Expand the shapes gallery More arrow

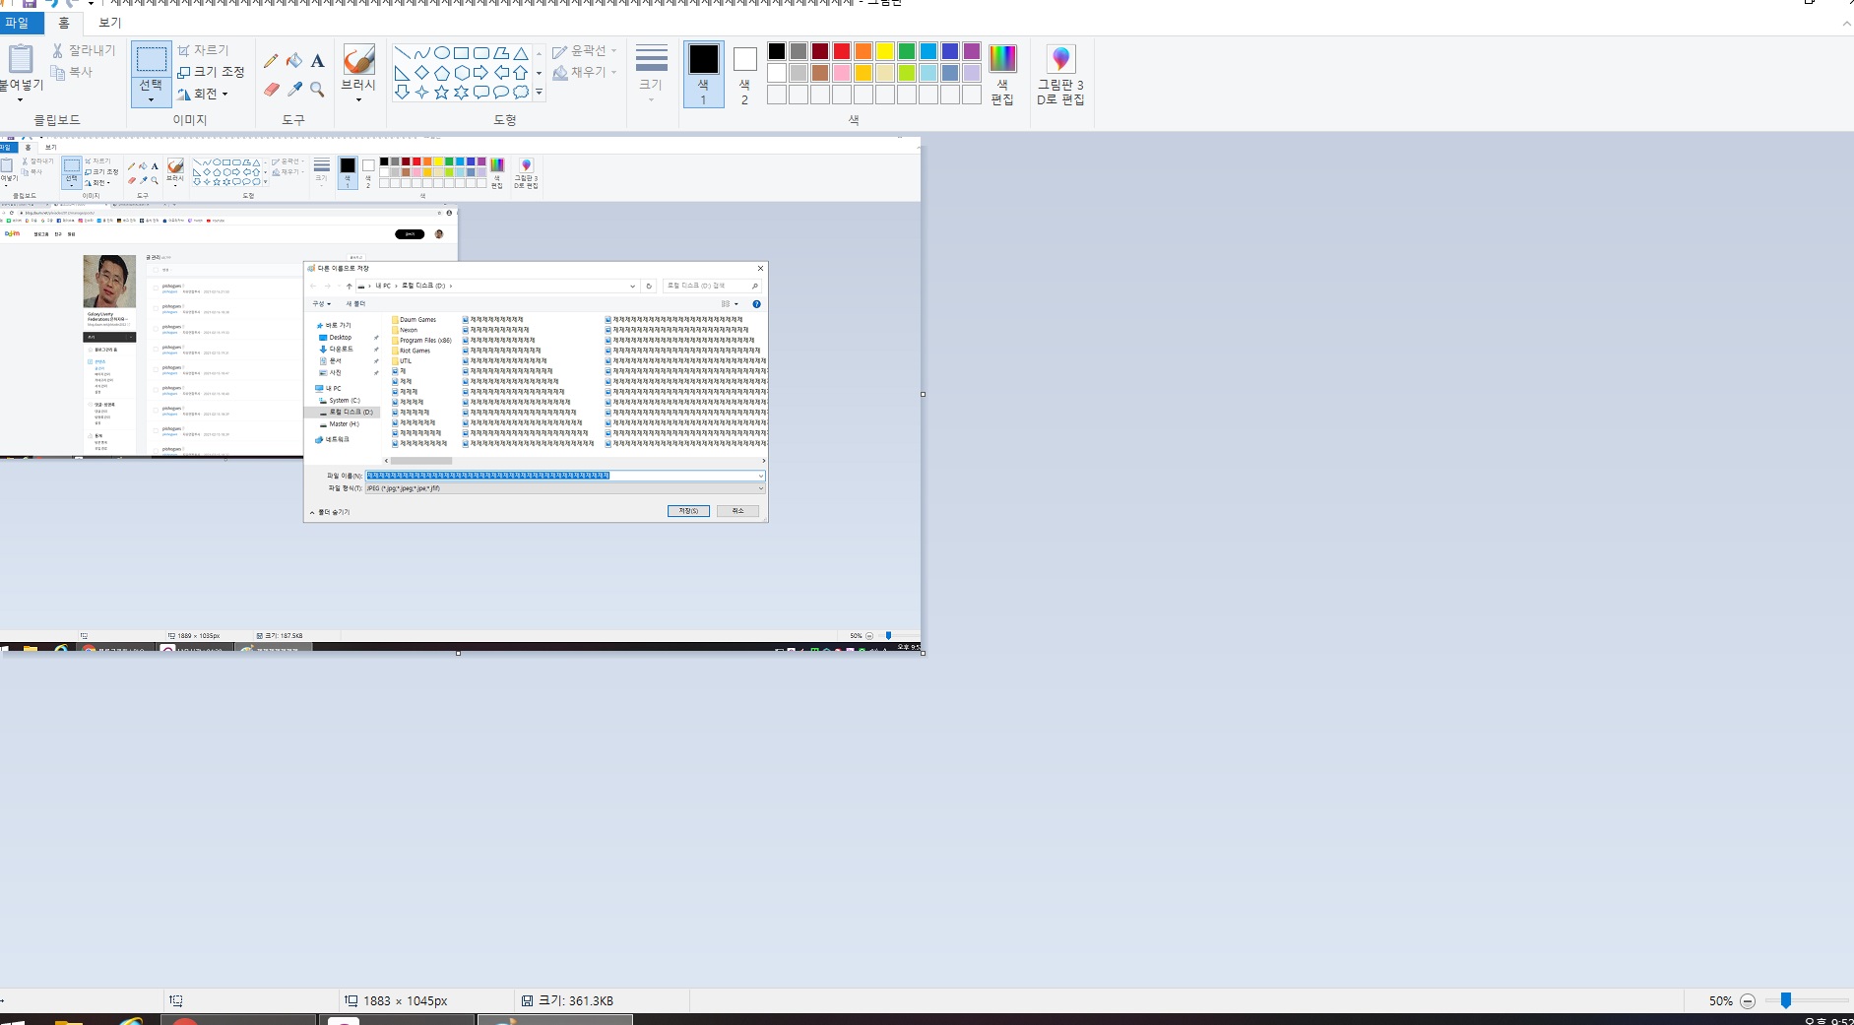point(539,93)
